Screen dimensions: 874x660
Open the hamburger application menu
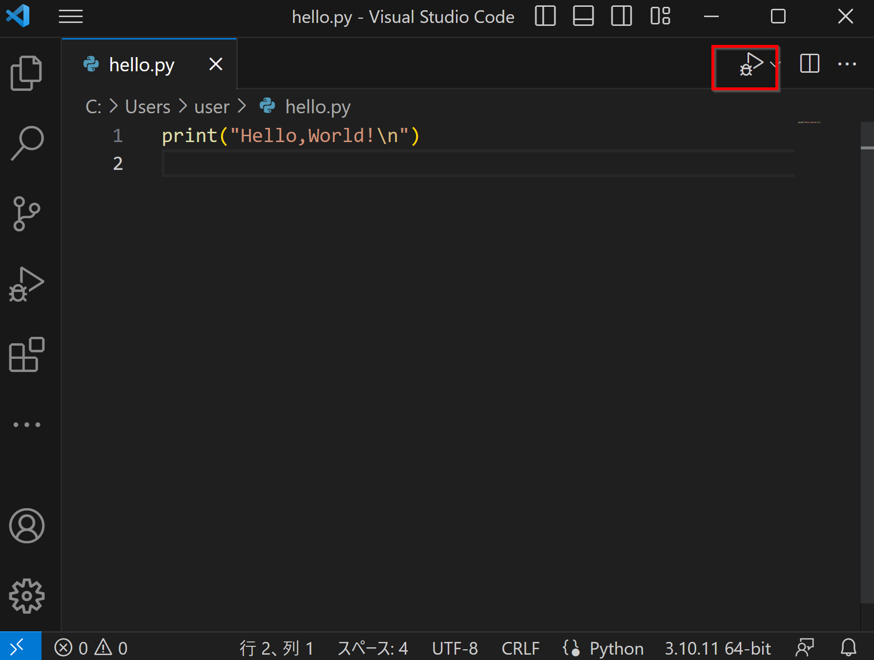tap(71, 17)
